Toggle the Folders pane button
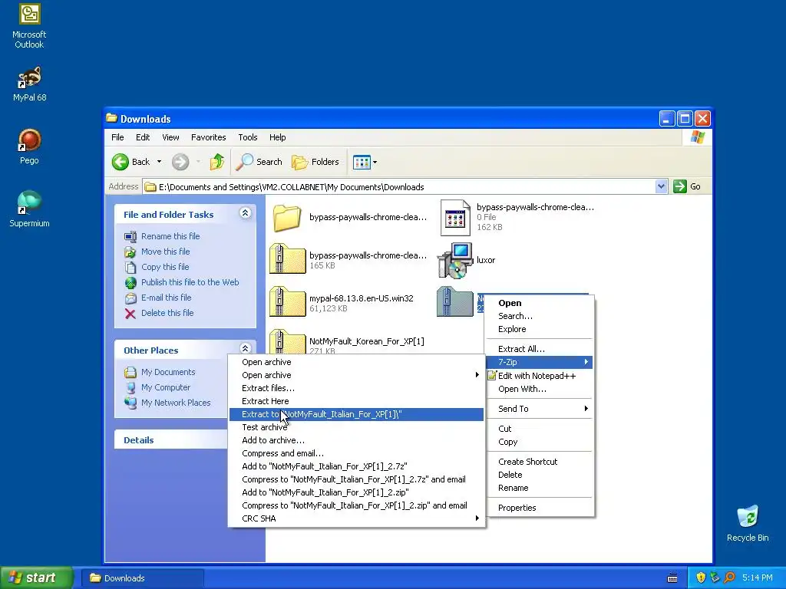 (x=315, y=162)
